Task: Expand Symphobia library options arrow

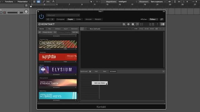Action: (x=76, y=62)
